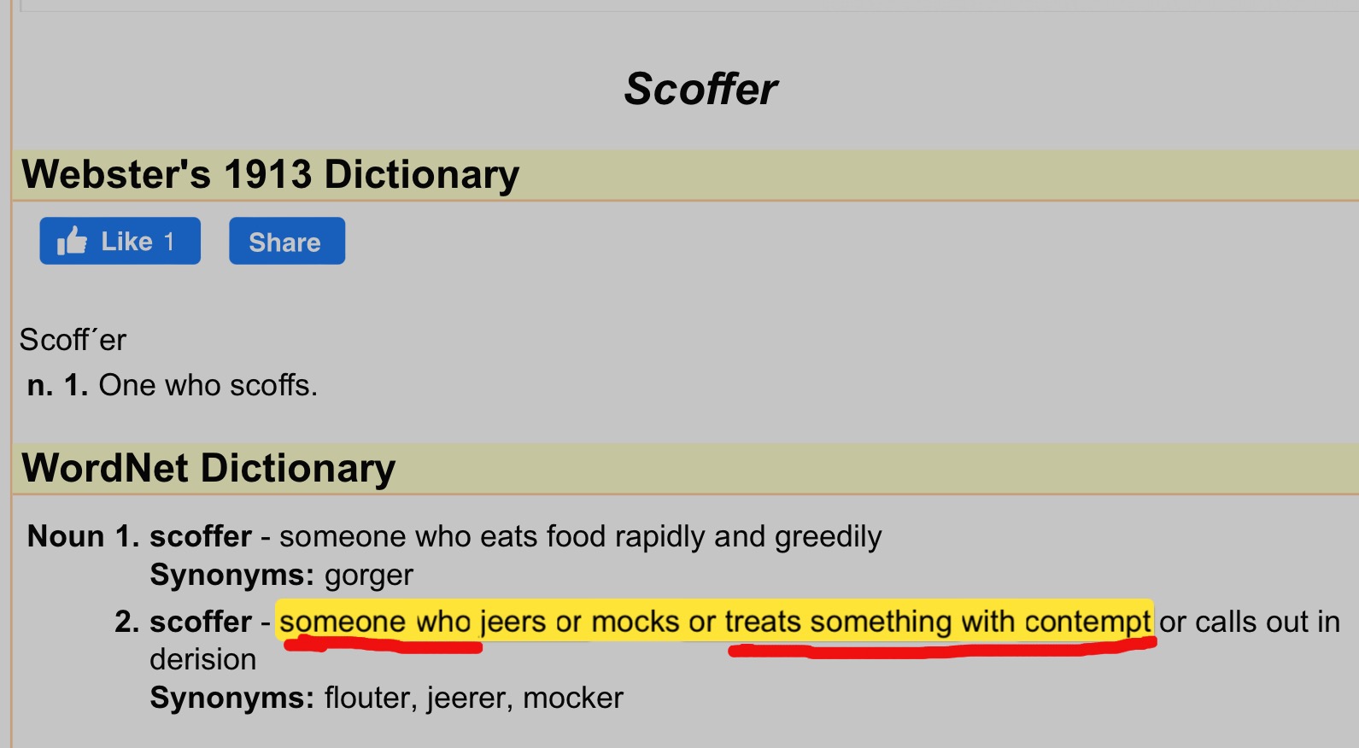Click the Share button
The image size is (1359, 748).
286,241
